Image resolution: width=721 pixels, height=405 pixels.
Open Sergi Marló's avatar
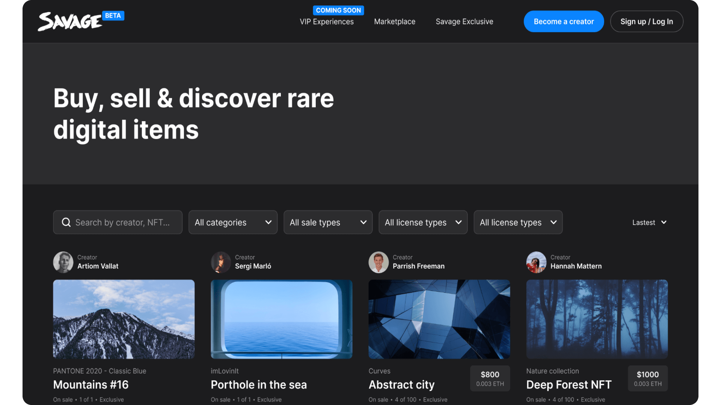[x=221, y=262]
